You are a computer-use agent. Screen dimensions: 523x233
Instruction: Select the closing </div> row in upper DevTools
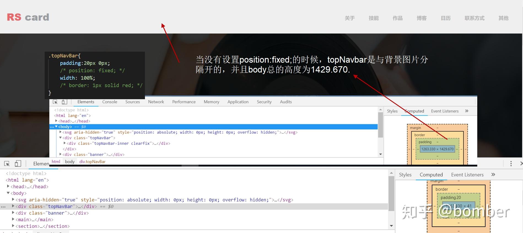coord(69,149)
